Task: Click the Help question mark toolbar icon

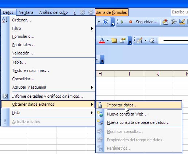Action: (105, 22)
